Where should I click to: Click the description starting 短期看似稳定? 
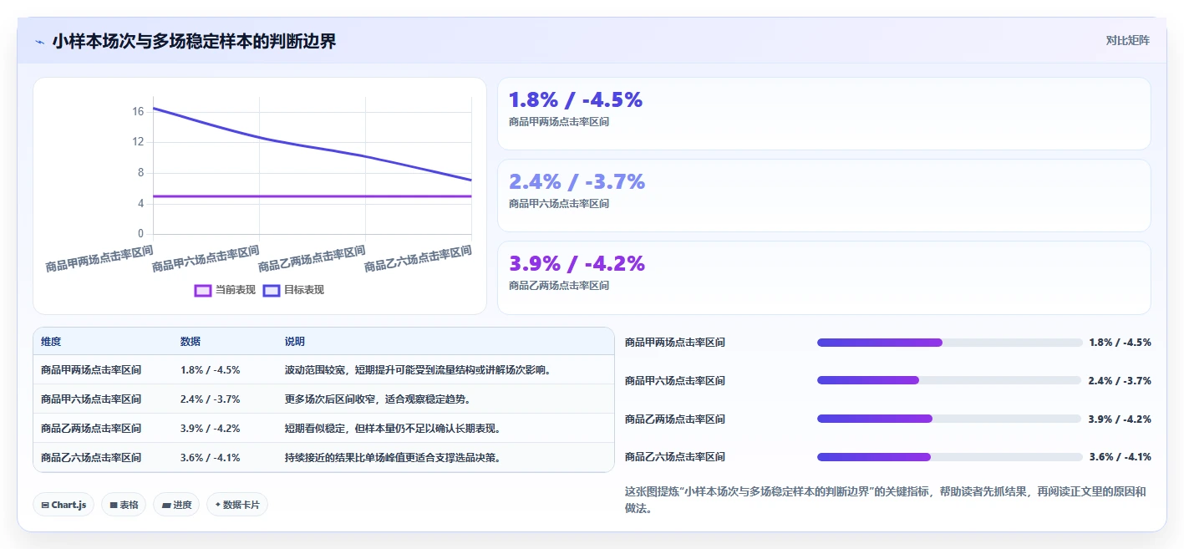tap(393, 428)
